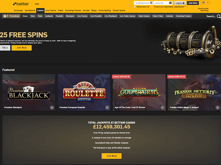Select the Video Poker category
Viewport: 221px width, 165px height.
[158, 16]
